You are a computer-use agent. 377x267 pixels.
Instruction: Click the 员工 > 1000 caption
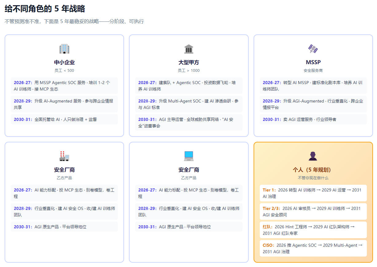point(189,70)
